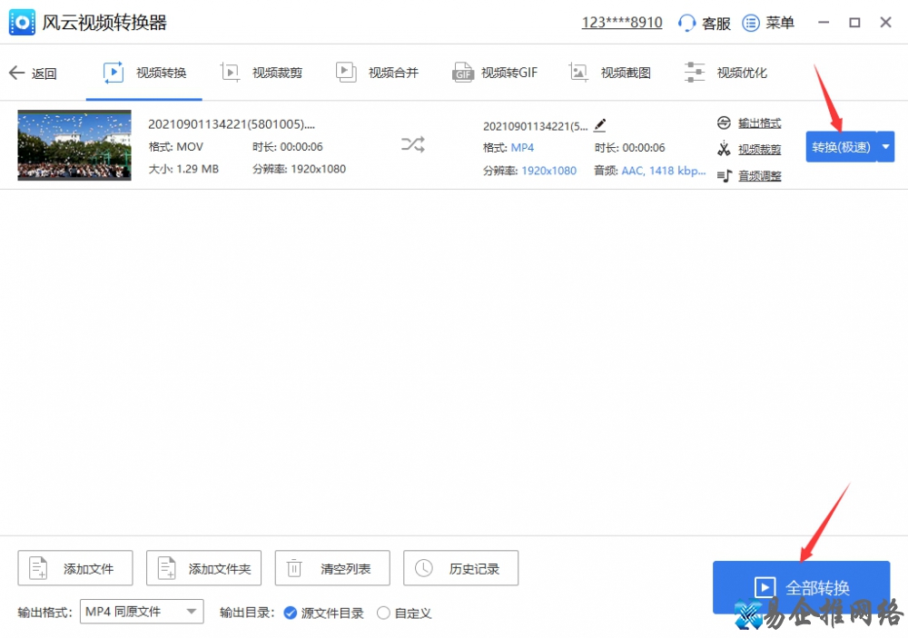
Task: Start converting all files with 全部转换
Action: coord(802,587)
